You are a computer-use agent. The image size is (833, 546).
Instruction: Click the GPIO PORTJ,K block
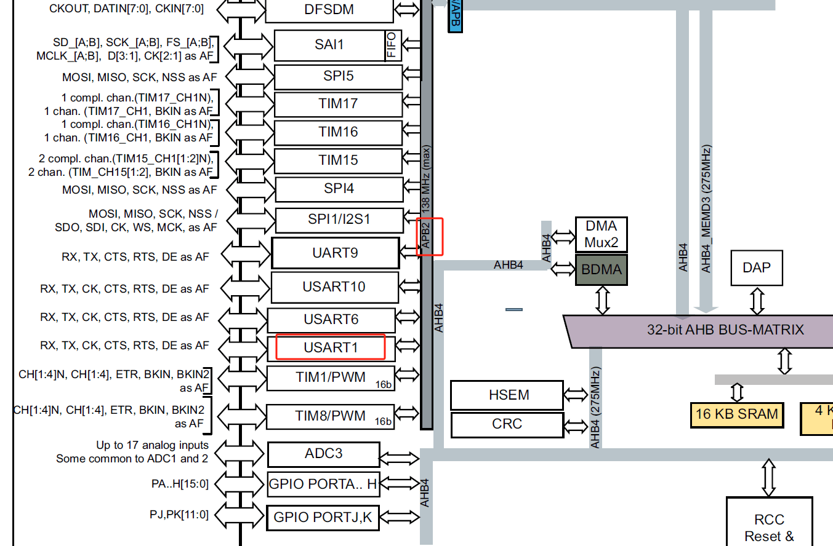point(323,518)
